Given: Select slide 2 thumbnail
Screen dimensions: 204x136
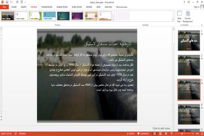Looking at the screenshot, I should click(x=189, y=65).
